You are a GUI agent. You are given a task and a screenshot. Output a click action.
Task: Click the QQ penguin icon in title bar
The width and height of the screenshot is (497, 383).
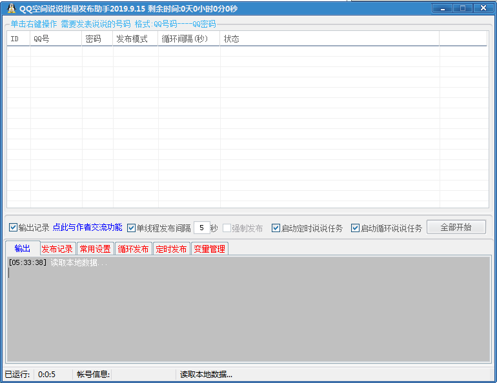pos(12,8)
